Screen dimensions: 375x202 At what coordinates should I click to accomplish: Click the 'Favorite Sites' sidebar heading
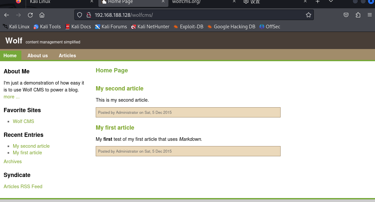click(22, 110)
